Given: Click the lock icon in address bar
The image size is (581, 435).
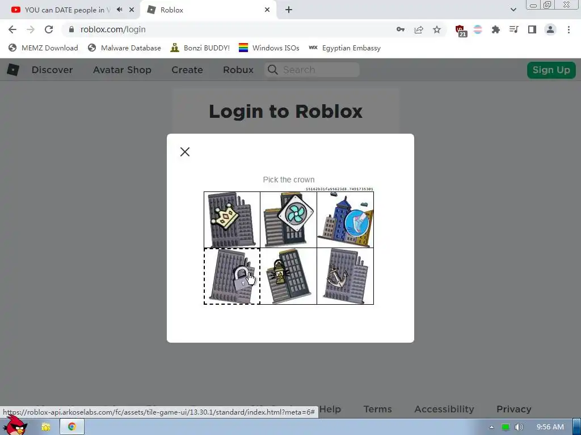Looking at the screenshot, I should (x=71, y=29).
